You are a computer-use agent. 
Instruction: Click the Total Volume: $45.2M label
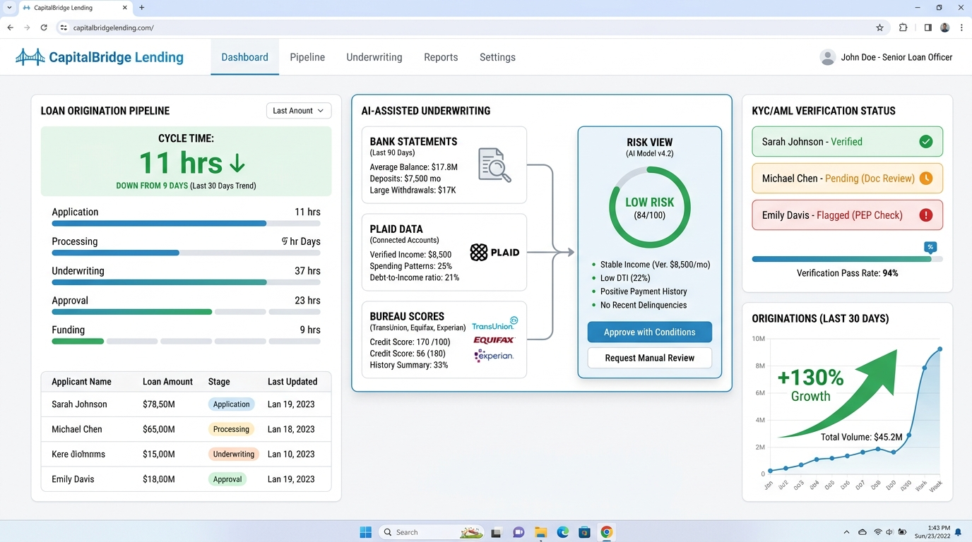862,438
